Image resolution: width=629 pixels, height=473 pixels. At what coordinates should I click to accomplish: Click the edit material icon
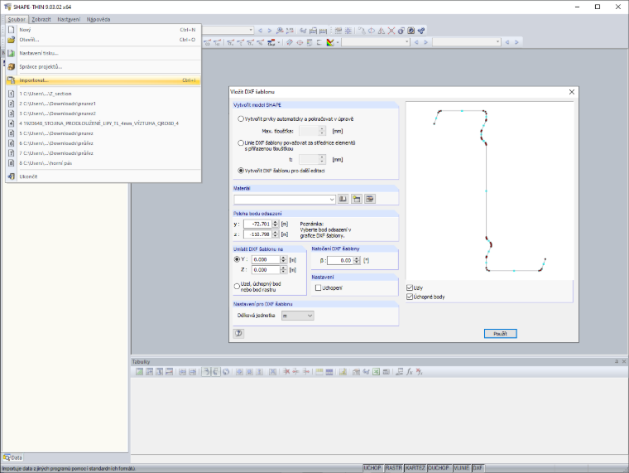[x=370, y=199]
